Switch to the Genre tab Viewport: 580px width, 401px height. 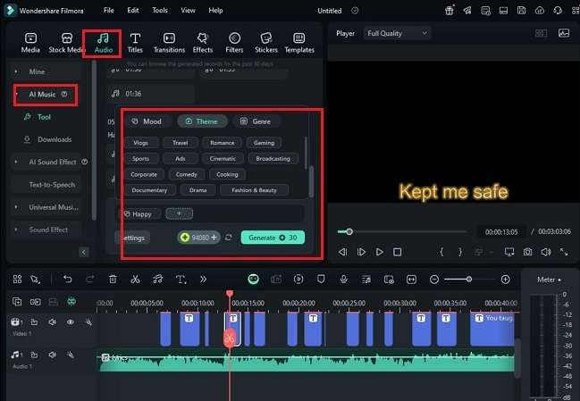(x=256, y=121)
